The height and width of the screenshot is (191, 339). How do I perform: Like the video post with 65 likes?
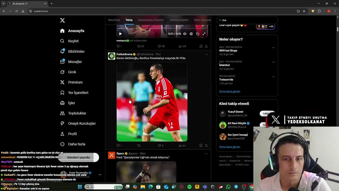pos(161,46)
